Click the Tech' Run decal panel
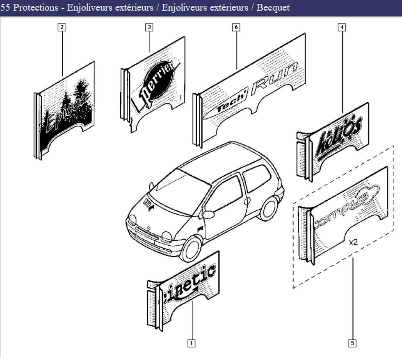 pos(249,91)
